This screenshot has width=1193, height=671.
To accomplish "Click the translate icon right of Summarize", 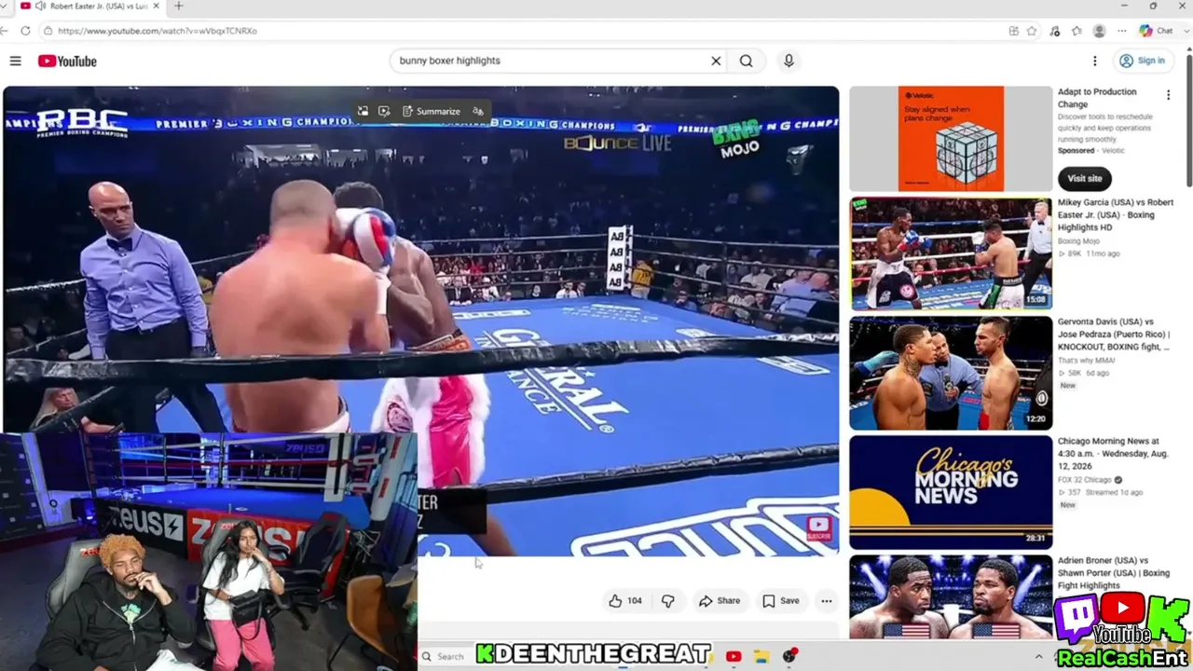I will click(x=478, y=111).
